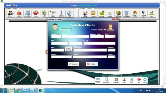Screen dimensions: 166x93
Task: Select the Pessoa Jurídica radio button
Action: (x=105, y=30)
